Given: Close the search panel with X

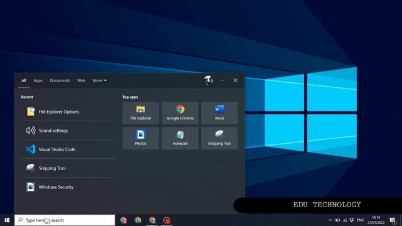Looking at the screenshot, I should coord(235,80).
